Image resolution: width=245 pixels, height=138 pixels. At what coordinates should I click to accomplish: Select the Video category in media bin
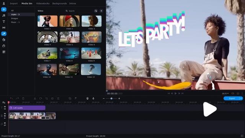(x=21, y=15)
